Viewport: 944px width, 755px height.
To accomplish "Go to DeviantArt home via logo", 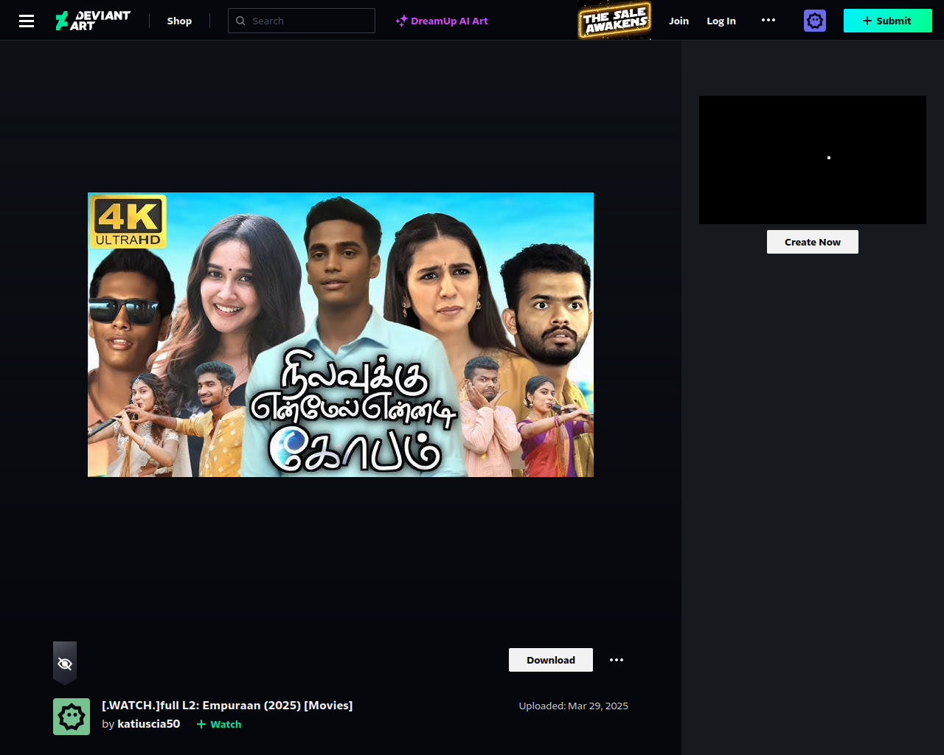I will pos(93,21).
